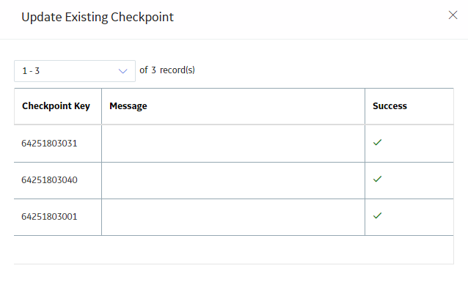Click the Success cell in the 64251803040 row
Image resolution: width=468 pixels, height=293 pixels.
click(x=409, y=181)
